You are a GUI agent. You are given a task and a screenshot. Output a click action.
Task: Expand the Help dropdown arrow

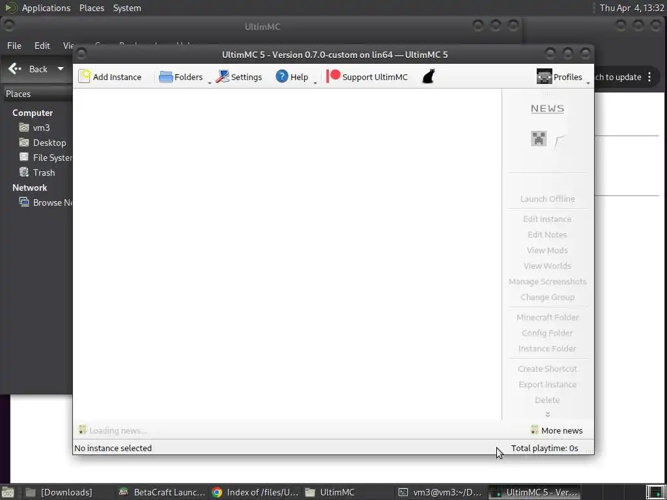(315, 83)
